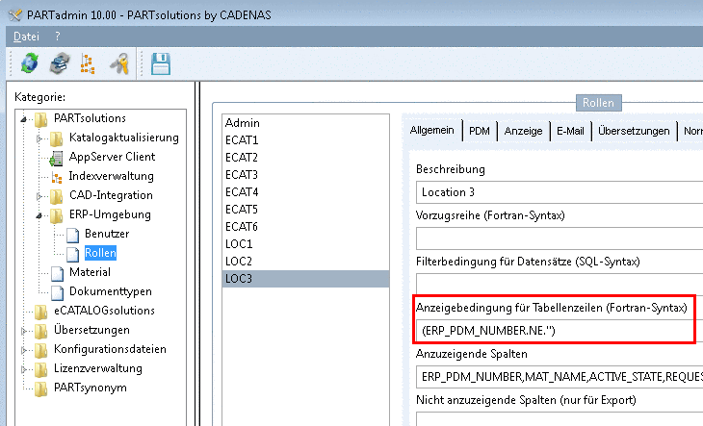Image resolution: width=703 pixels, height=426 pixels.
Task: Select the ECAT5 role
Action: point(305,210)
